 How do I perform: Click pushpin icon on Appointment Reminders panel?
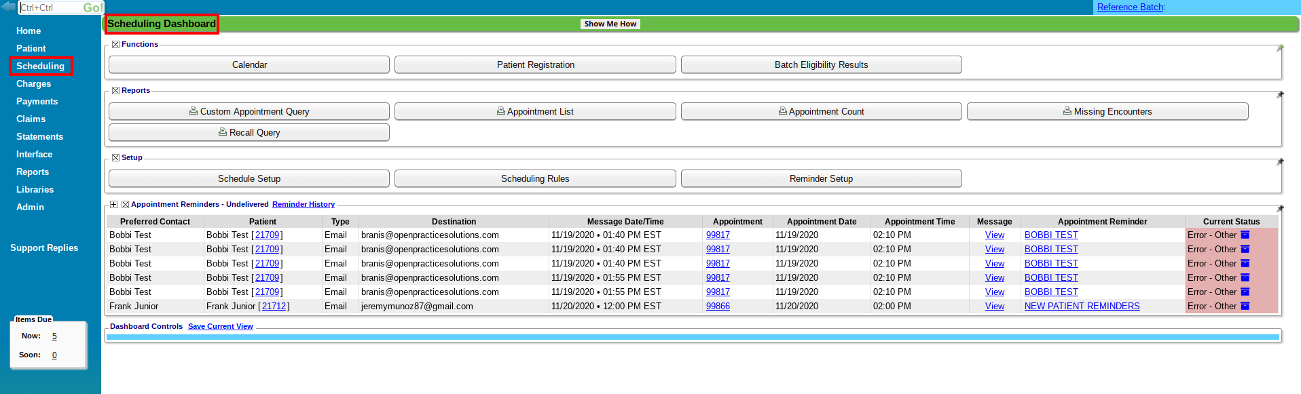[1280, 209]
